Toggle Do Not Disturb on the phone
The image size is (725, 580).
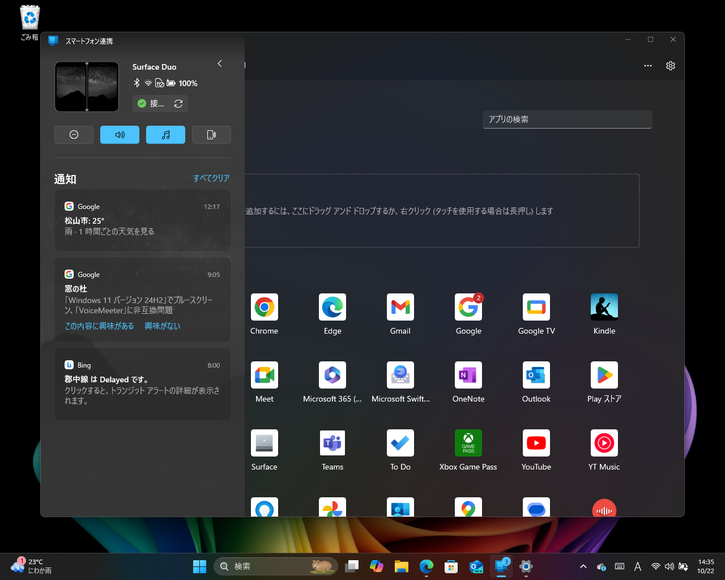click(x=74, y=135)
